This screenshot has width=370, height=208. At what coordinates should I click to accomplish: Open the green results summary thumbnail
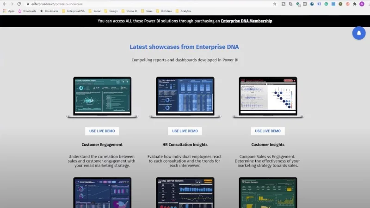coord(268,192)
